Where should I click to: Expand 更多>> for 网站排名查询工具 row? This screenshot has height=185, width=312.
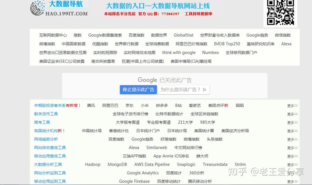[292, 148]
